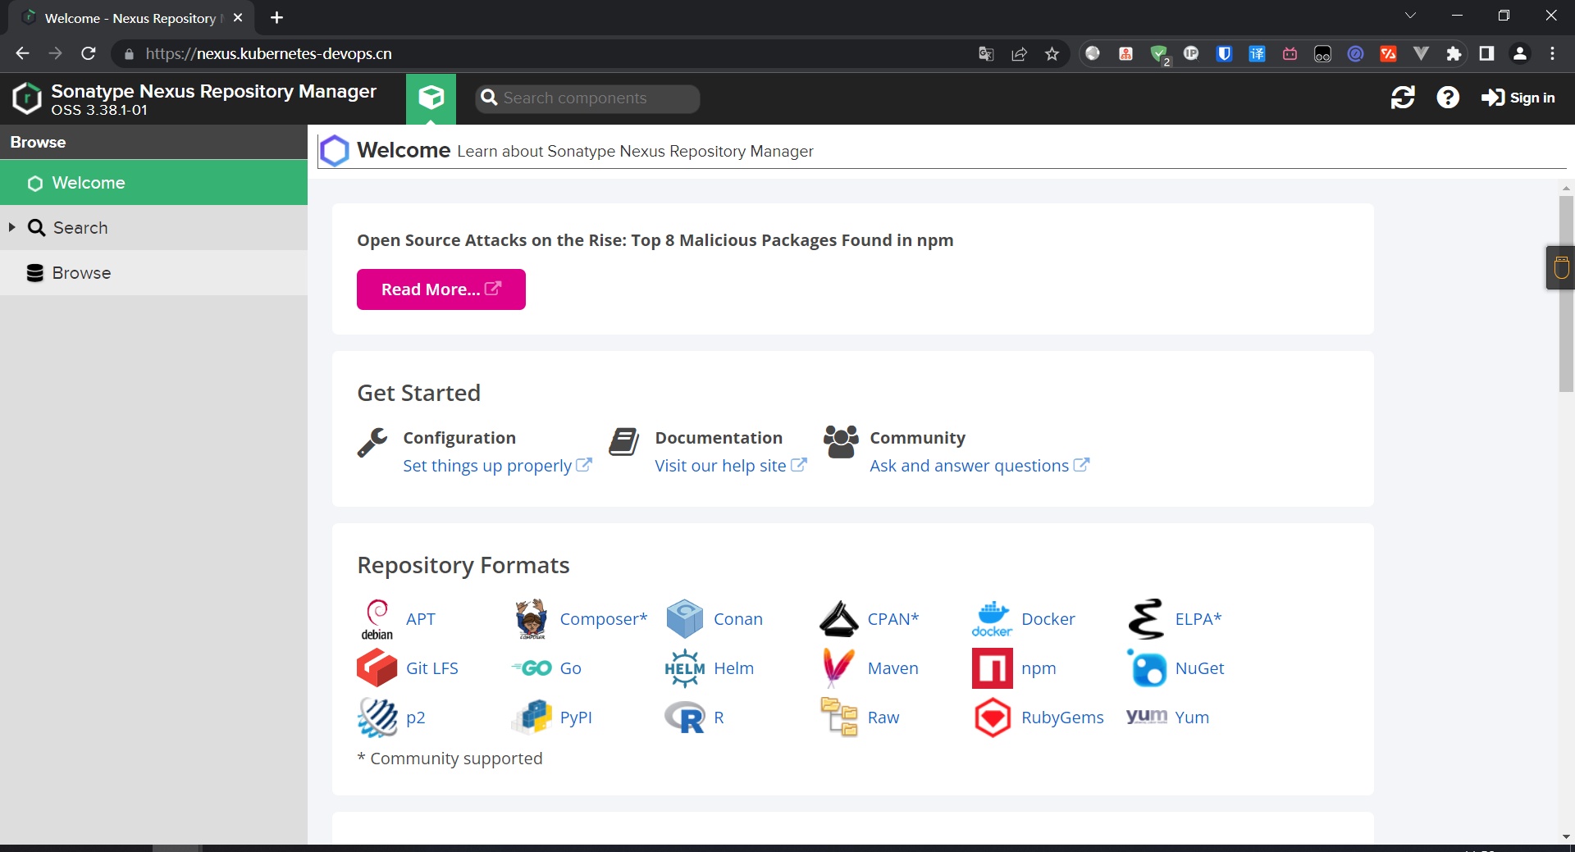The height and width of the screenshot is (852, 1575).
Task: Expand the Search tree node arrow
Action: tap(11, 227)
